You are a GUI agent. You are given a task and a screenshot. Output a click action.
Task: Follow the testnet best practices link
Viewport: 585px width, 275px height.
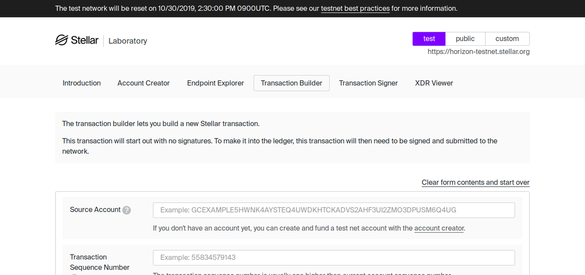pyautogui.click(x=355, y=8)
